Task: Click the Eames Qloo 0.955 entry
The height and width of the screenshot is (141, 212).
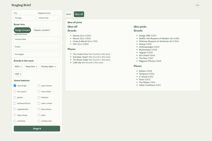Action: click(82, 36)
